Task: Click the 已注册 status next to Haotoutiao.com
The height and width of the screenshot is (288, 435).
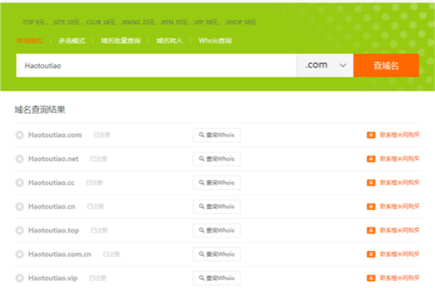Action: pyautogui.click(x=101, y=135)
